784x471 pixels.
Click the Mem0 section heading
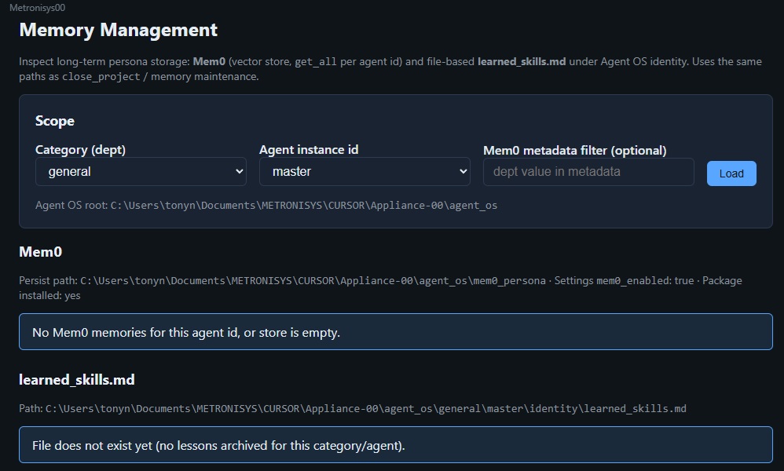pos(41,252)
